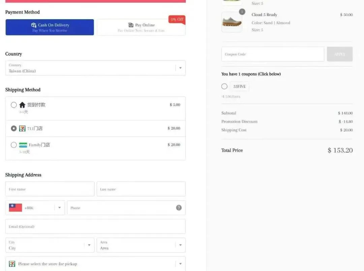
Task: Open the City dropdown
Action: [50, 245]
